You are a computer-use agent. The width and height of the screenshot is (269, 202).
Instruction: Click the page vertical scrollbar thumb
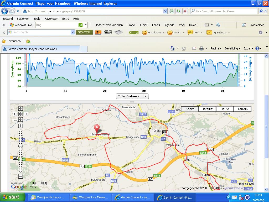[x=266, y=127]
